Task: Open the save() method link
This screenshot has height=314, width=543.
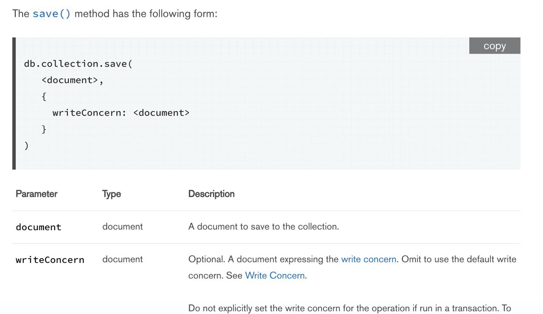Action: coord(52,14)
